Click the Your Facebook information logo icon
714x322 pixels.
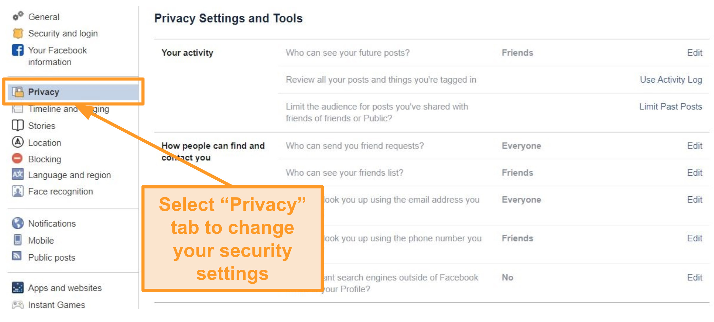coord(18,50)
